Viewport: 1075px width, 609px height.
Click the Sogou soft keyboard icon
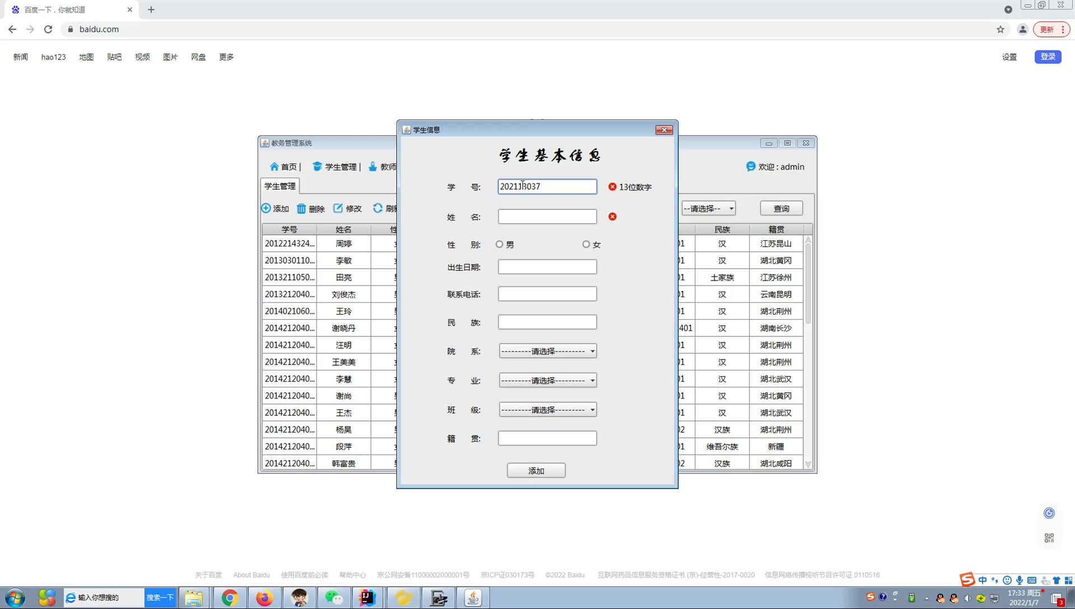pyautogui.click(x=1032, y=580)
